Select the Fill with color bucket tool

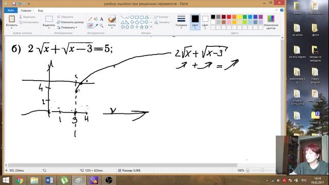coord(96,19)
